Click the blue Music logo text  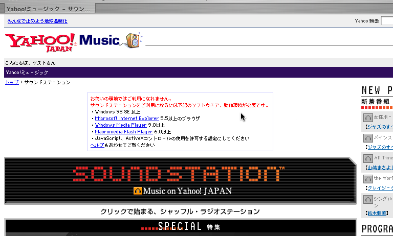[99, 40]
